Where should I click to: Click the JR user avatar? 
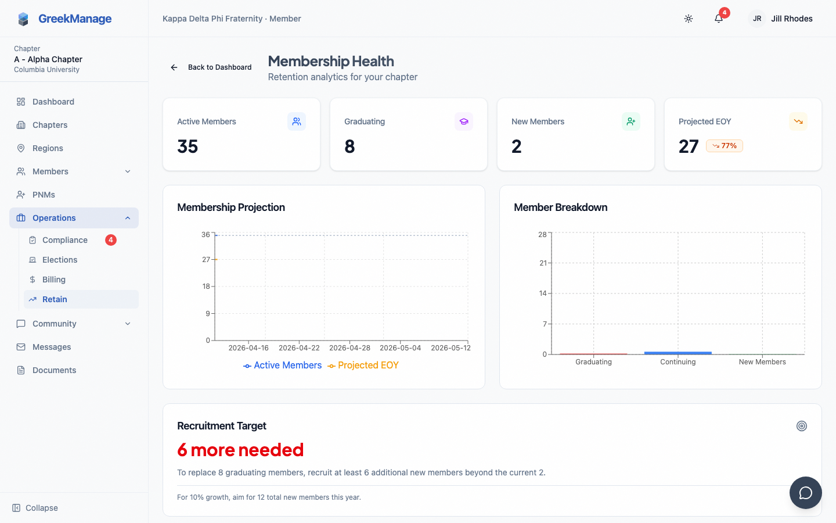point(757,19)
